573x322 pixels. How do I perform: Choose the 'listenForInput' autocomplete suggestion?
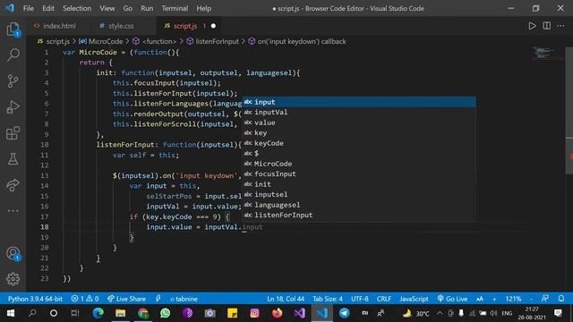tap(359, 215)
